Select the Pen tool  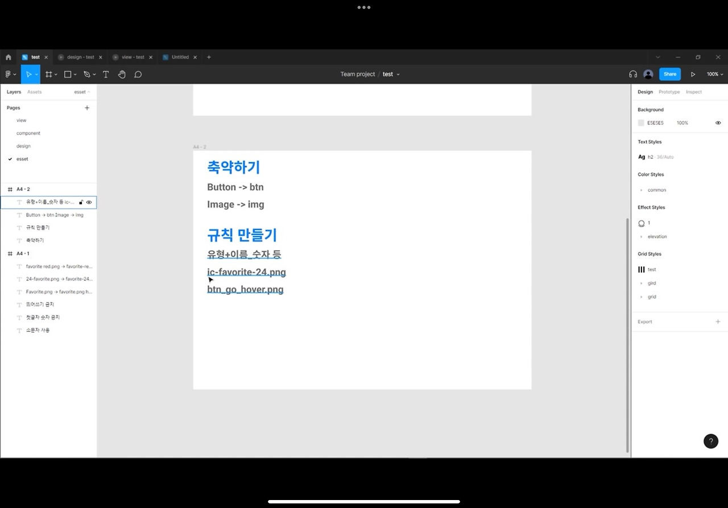[x=86, y=74]
